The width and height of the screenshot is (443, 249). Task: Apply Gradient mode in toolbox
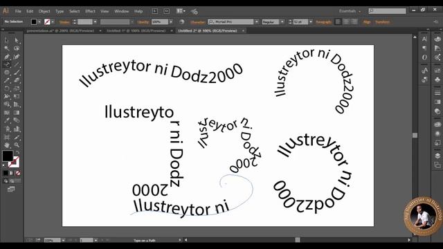(x=12, y=173)
